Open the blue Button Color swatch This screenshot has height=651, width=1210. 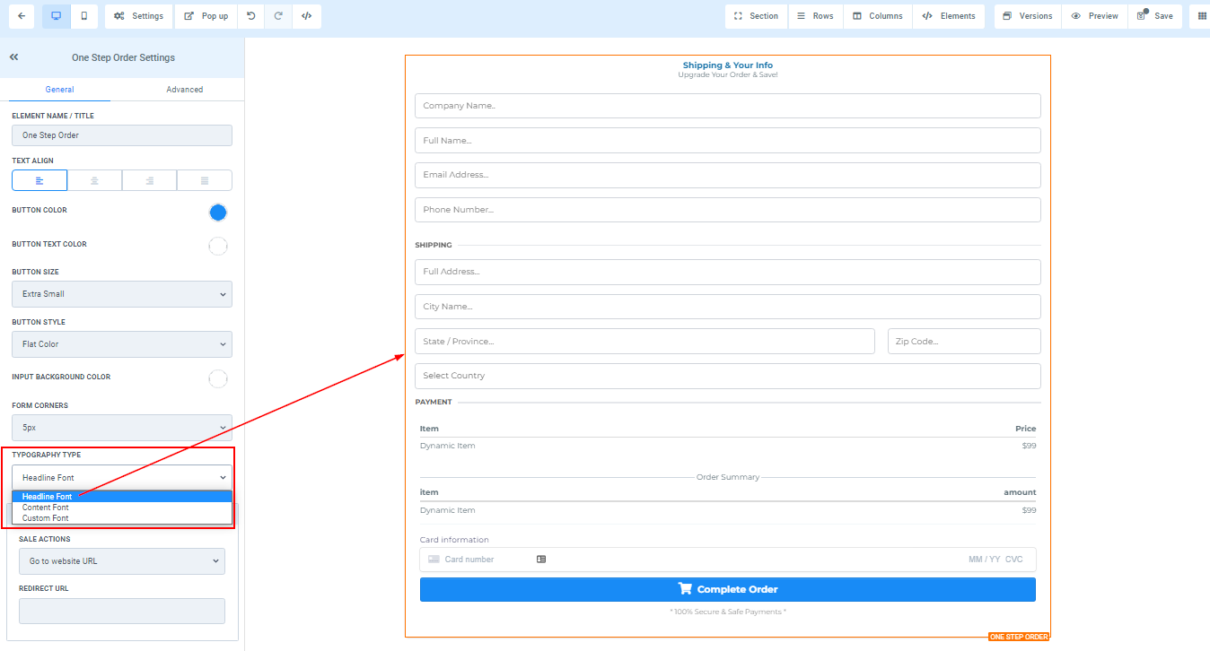217,213
